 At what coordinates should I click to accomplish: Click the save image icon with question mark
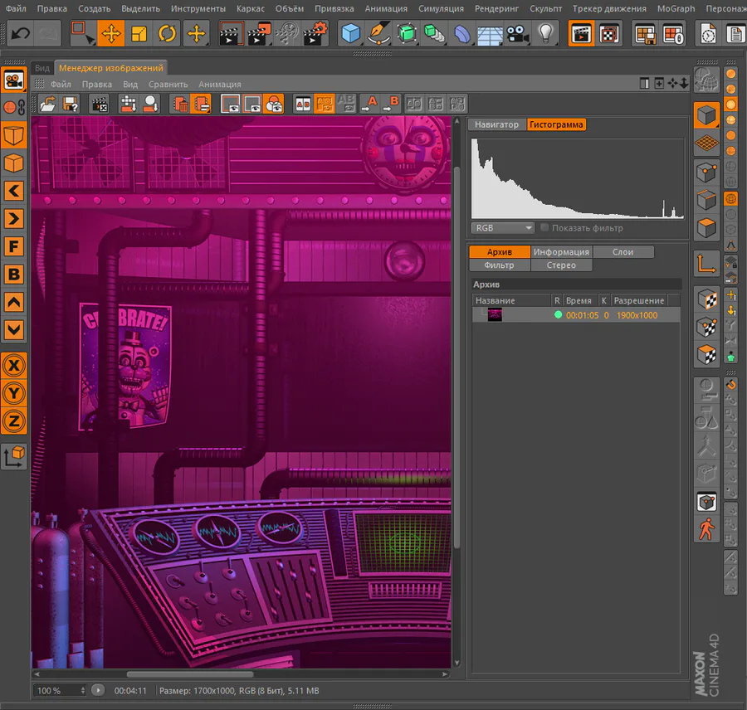(x=71, y=104)
